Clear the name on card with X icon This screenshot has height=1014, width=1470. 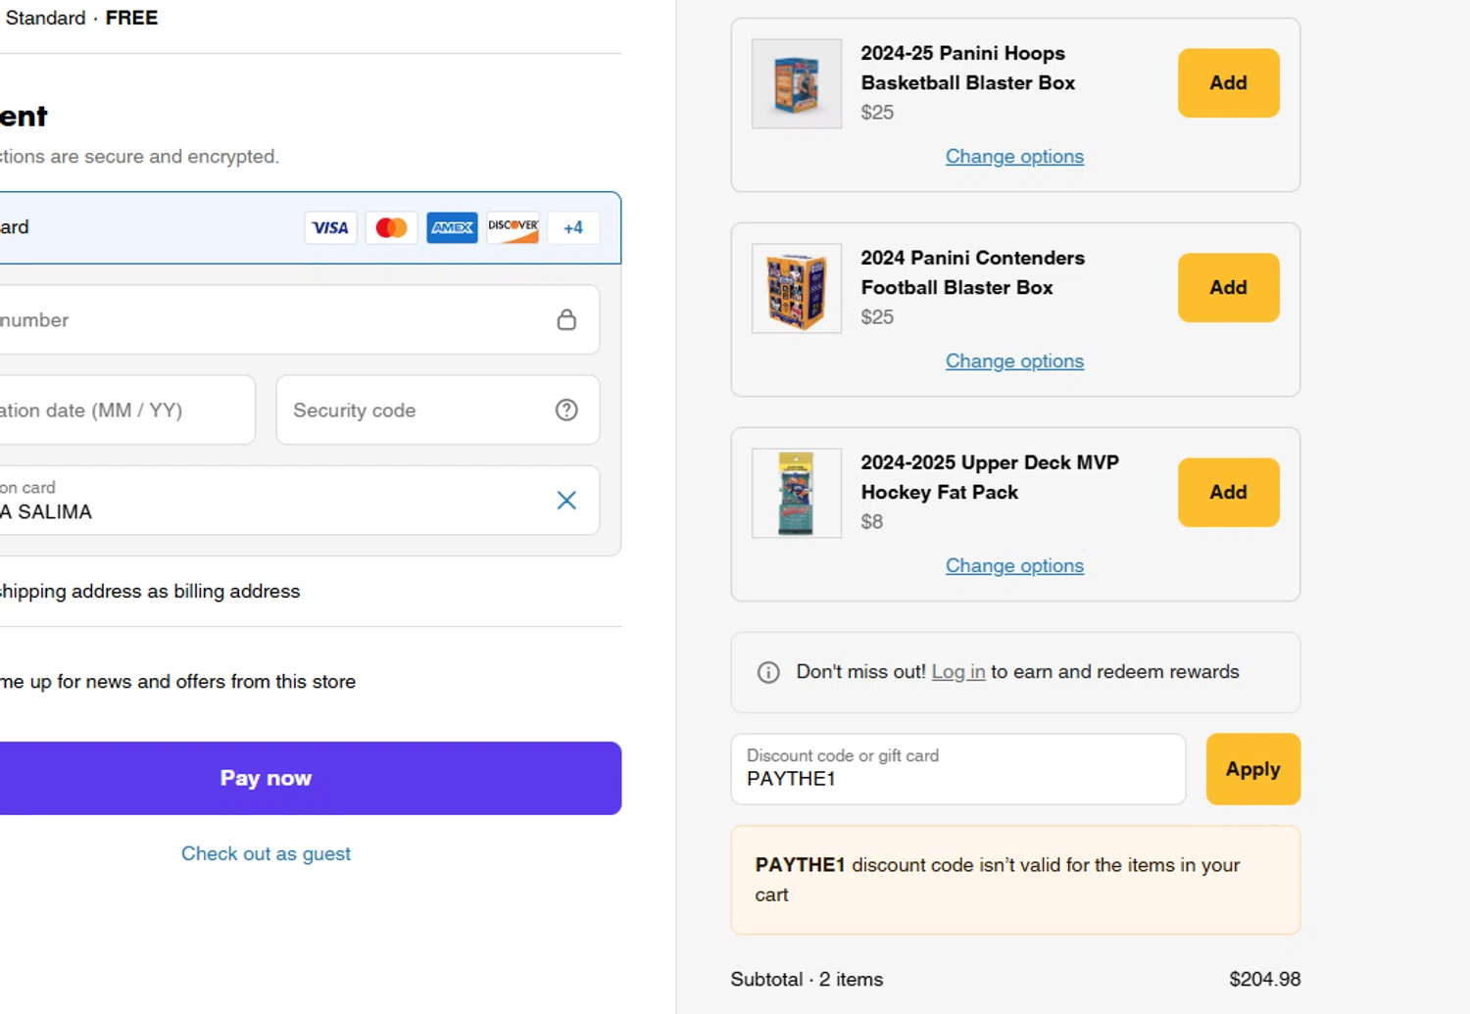pos(566,500)
